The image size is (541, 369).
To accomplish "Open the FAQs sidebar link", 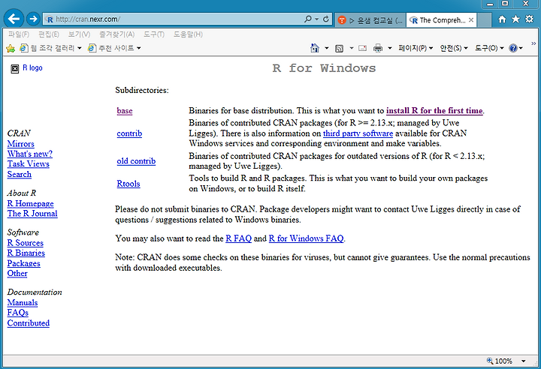I will coord(18,313).
